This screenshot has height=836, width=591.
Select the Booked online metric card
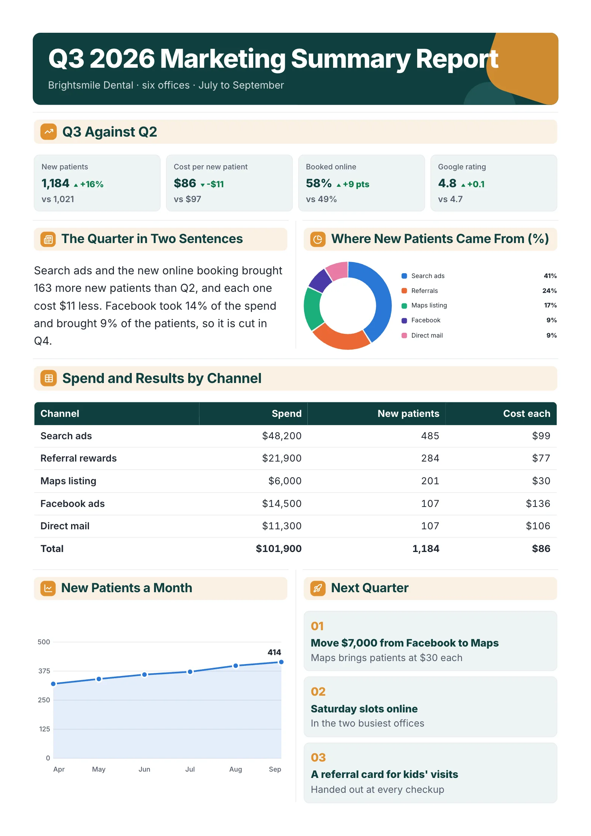361,183
